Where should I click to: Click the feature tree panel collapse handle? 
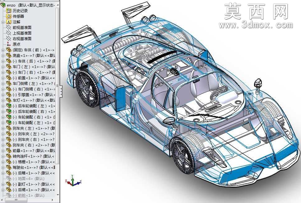[x=61, y=91]
